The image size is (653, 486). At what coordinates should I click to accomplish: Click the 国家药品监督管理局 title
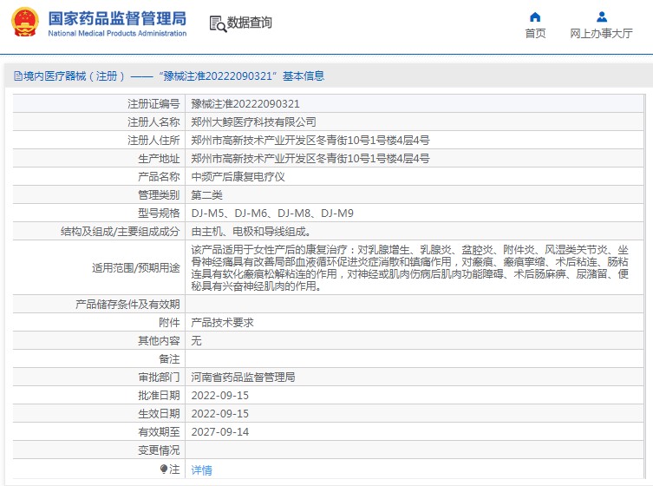(117, 18)
